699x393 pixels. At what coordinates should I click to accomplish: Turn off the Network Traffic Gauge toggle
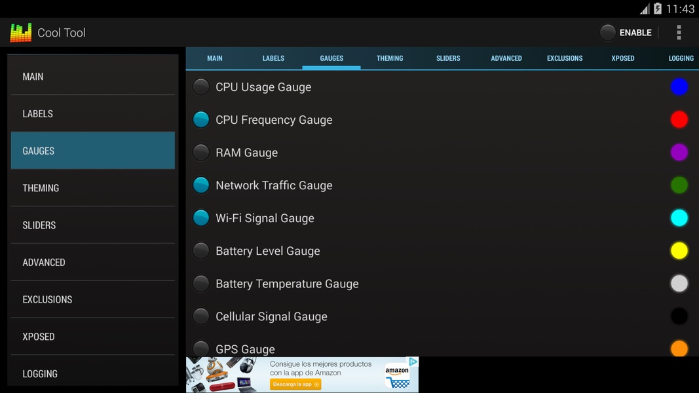tap(201, 185)
